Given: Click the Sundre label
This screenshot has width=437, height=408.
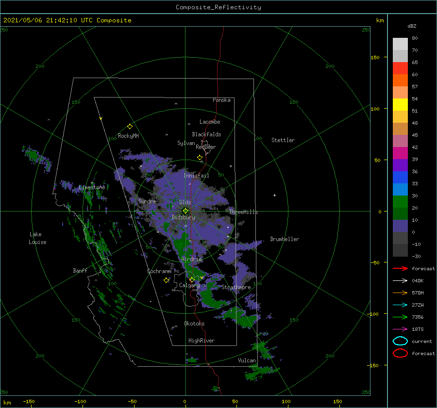Looking at the screenshot, I should click(147, 201).
